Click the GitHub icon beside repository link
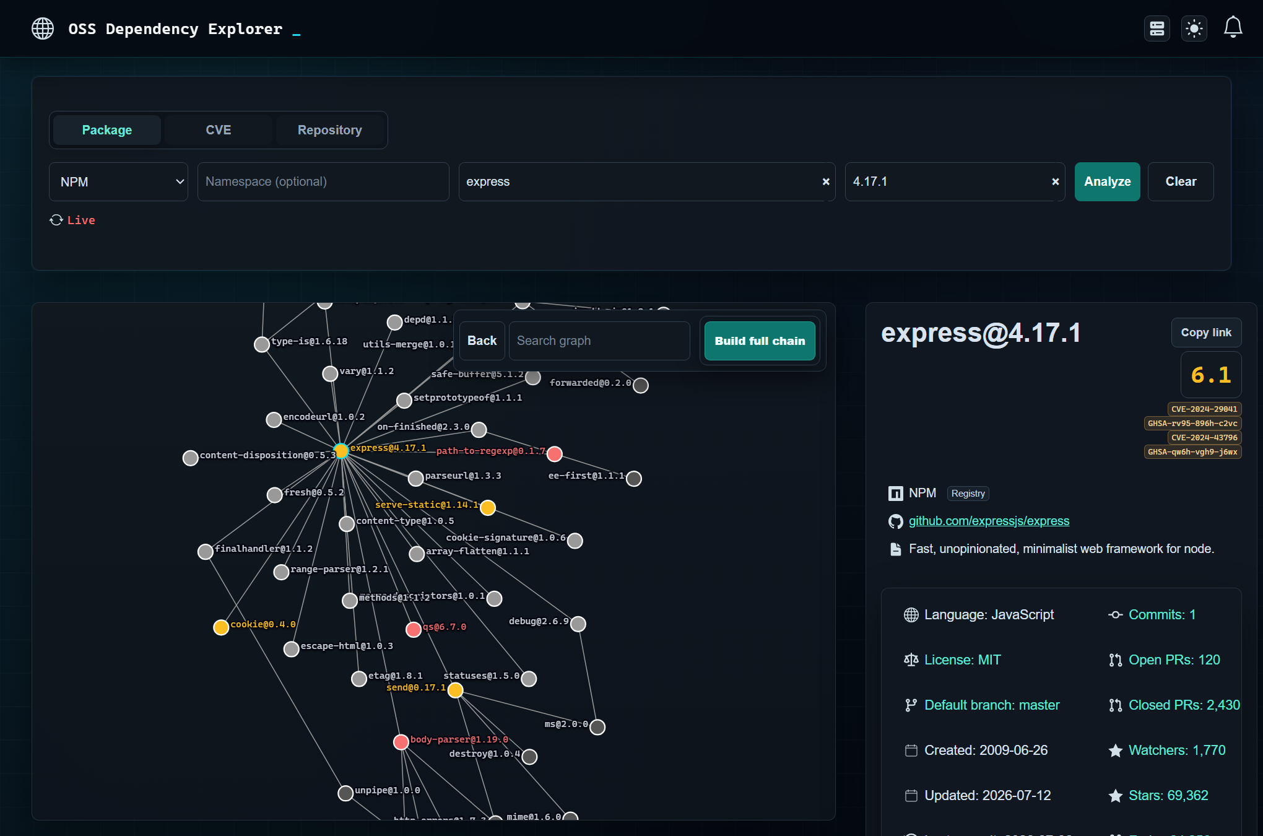 pos(895,521)
